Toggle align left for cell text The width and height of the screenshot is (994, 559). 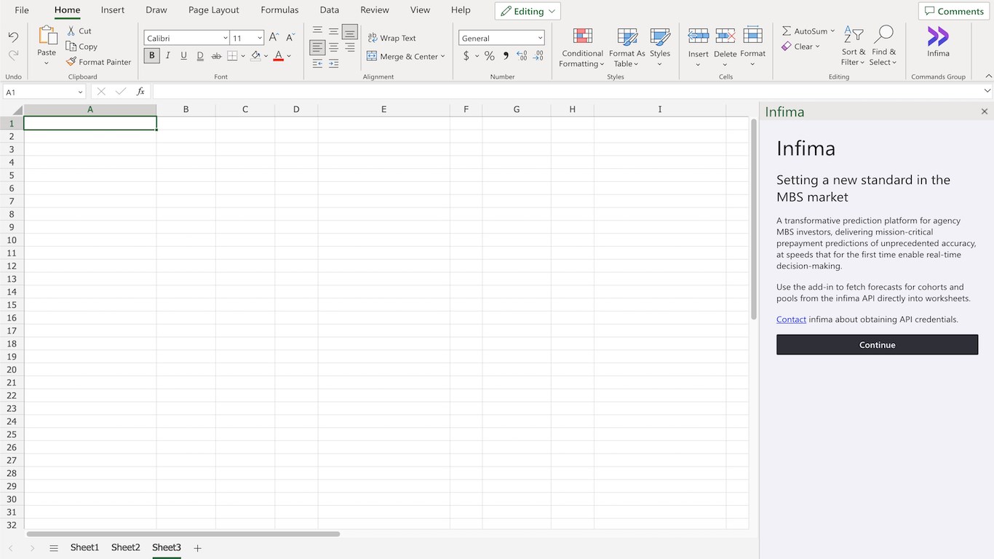(317, 47)
